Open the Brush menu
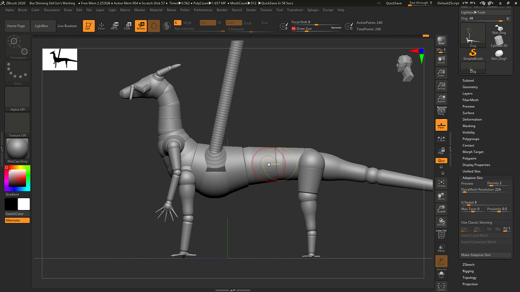Image resolution: width=520 pixels, height=292 pixels. 22,10
